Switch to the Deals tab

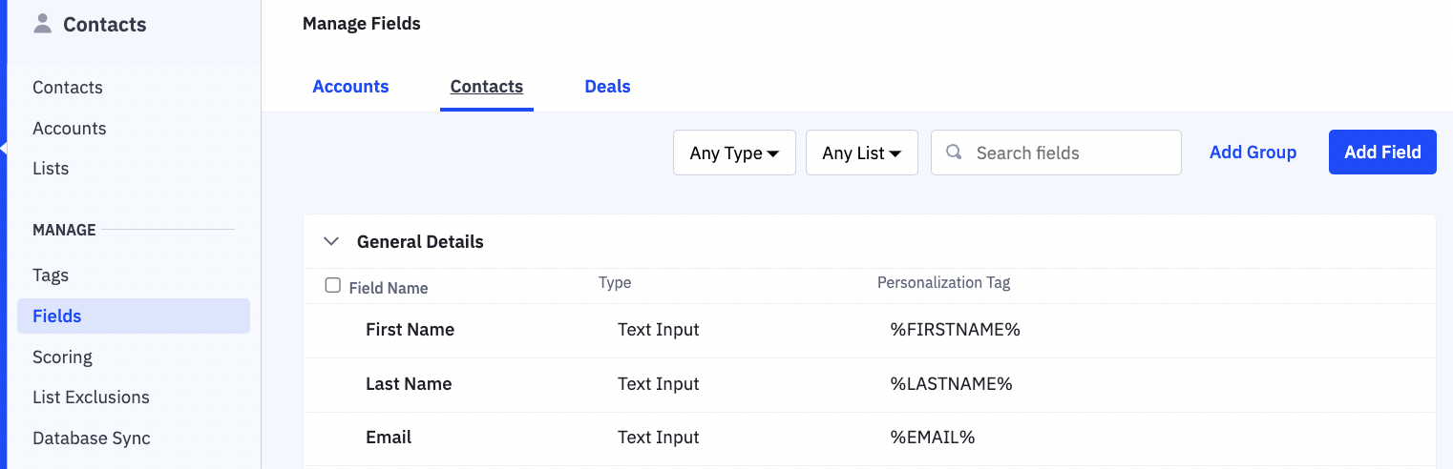[607, 87]
